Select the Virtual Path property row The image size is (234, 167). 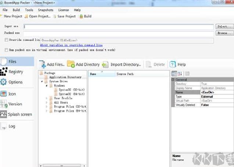tap(204, 101)
